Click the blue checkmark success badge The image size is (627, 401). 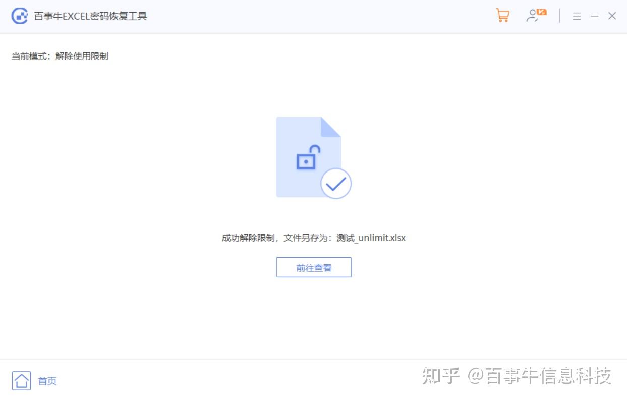pos(336,184)
